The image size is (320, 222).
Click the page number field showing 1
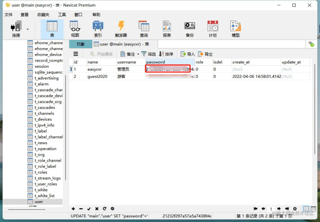pyautogui.click(x=271, y=209)
